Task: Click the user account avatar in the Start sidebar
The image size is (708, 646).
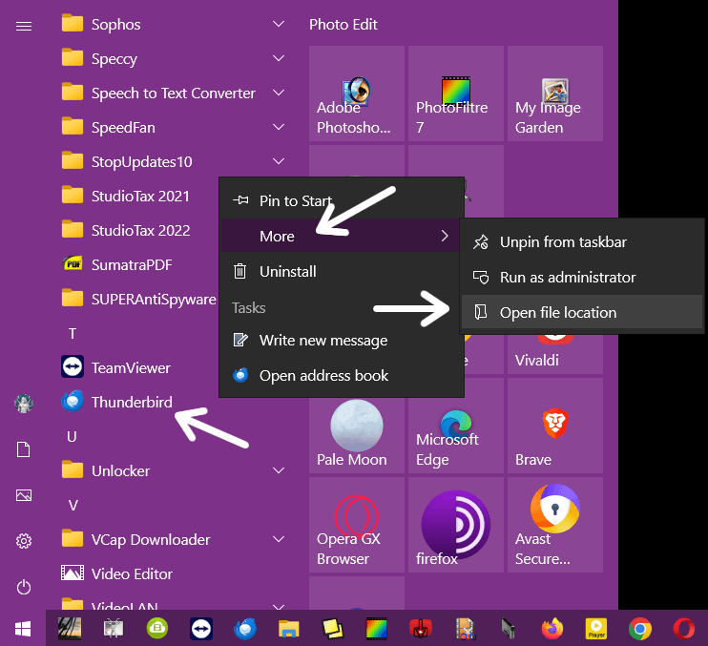Action: 24,403
